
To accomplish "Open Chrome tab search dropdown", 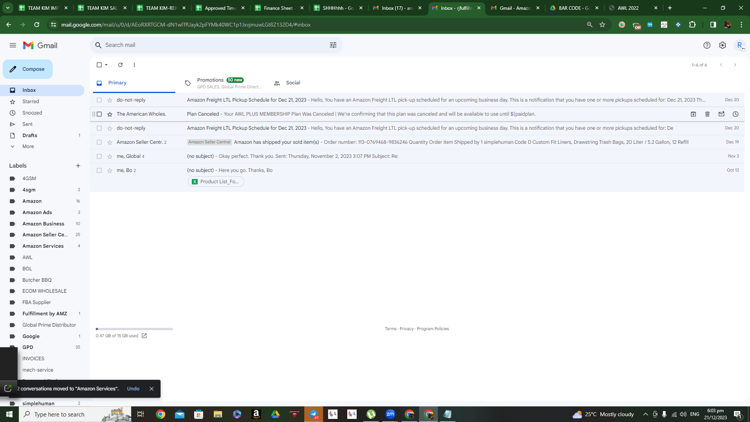I will [x=8, y=8].
